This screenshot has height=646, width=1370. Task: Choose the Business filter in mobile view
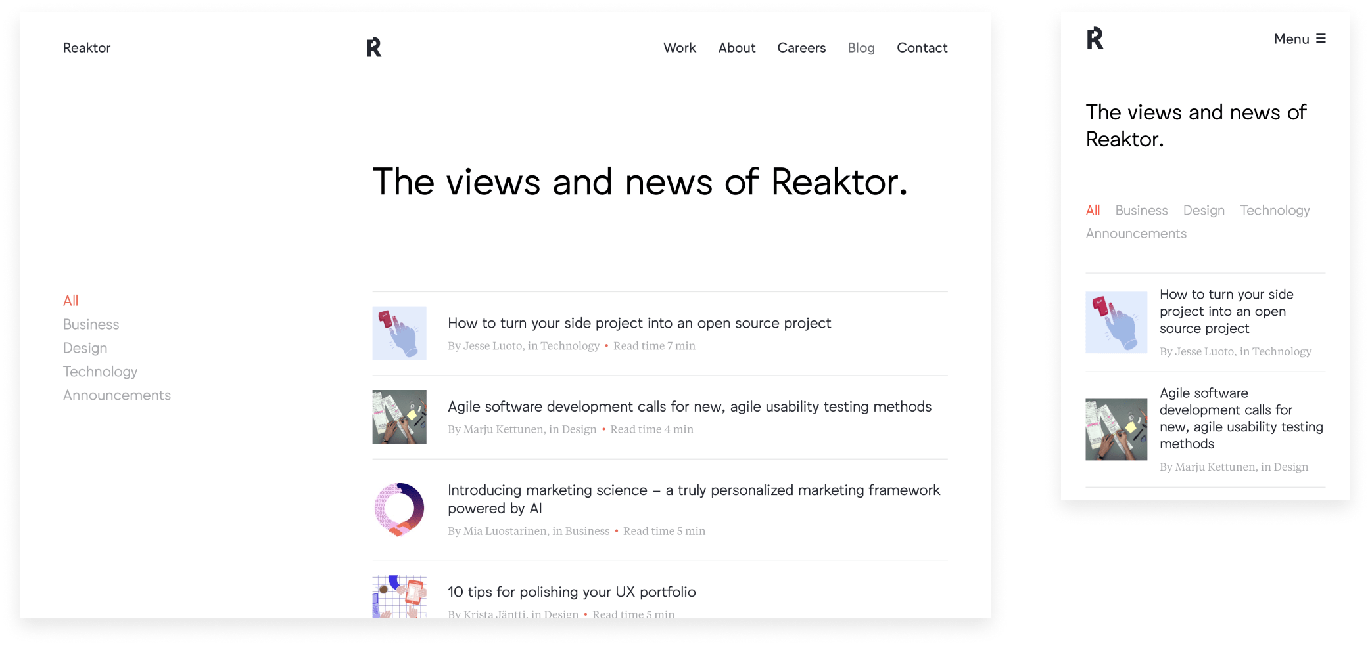(x=1141, y=210)
